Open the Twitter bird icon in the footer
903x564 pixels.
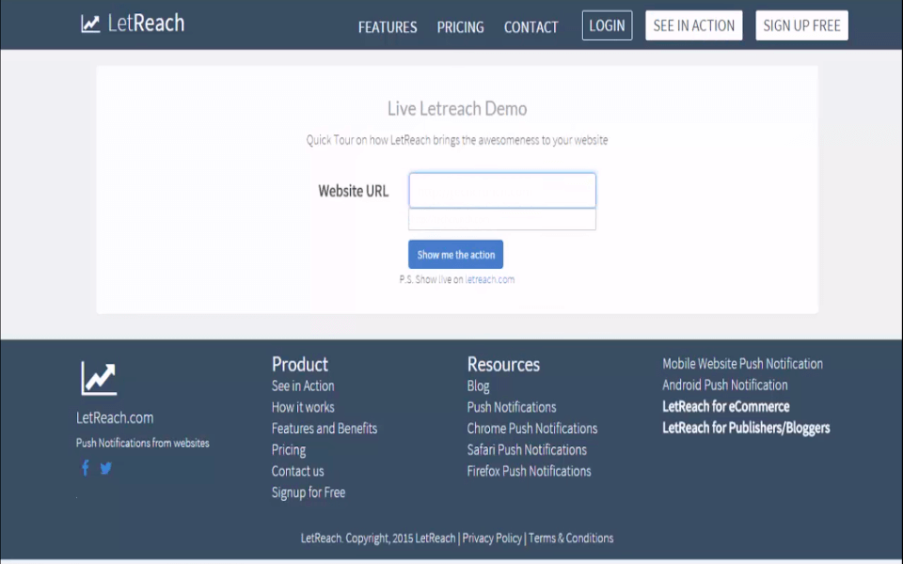pyautogui.click(x=106, y=468)
